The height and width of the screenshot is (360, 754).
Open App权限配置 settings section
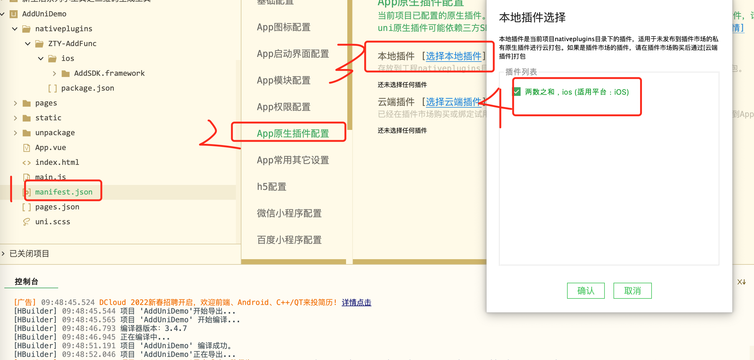pyautogui.click(x=284, y=107)
